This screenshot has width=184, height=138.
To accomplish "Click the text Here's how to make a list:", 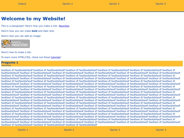I will pos(16,52).
